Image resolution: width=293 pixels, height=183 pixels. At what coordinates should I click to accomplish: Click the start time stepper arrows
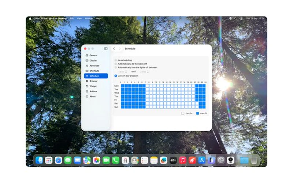click(126, 72)
